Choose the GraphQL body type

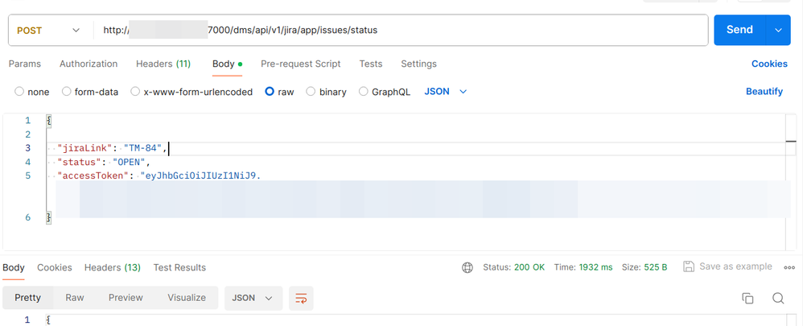[385, 93]
